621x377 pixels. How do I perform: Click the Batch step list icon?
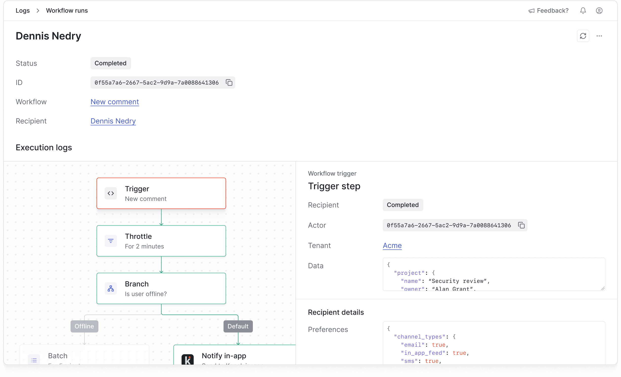[x=34, y=360]
